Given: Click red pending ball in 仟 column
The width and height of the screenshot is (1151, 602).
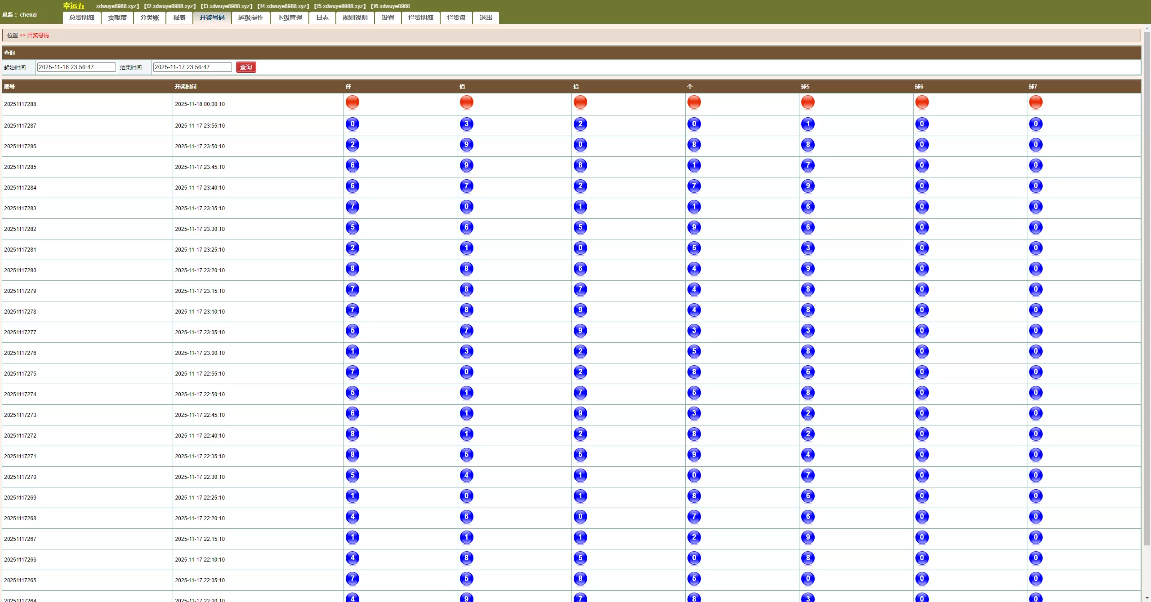Looking at the screenshot, I should (352, 102).
